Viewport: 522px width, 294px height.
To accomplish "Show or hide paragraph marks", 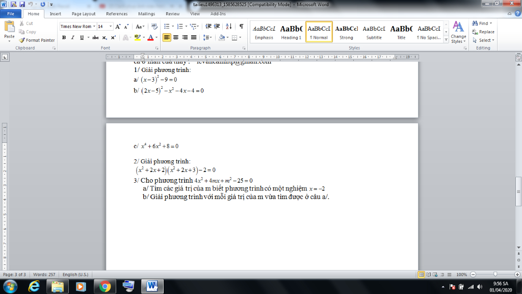I will point(241,27).
